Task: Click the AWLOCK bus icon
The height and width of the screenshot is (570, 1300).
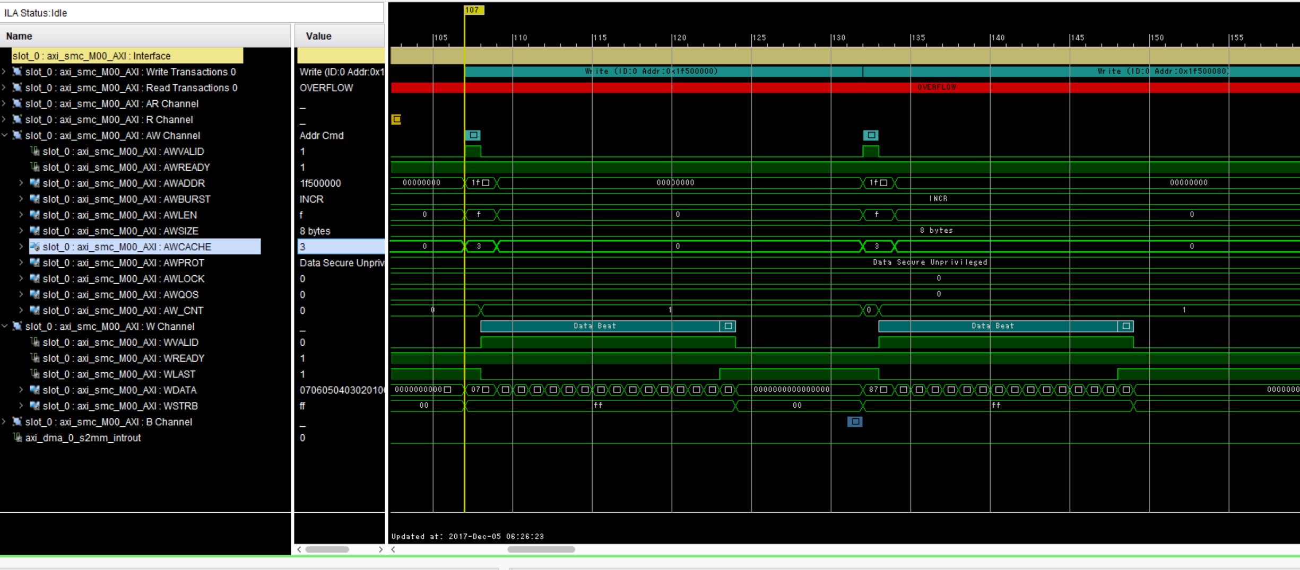Action: click(x=35, y=278)
